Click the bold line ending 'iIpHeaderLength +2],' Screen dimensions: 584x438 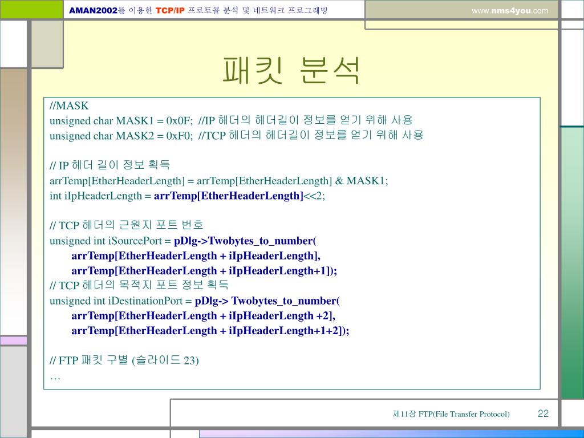[204, 316]
